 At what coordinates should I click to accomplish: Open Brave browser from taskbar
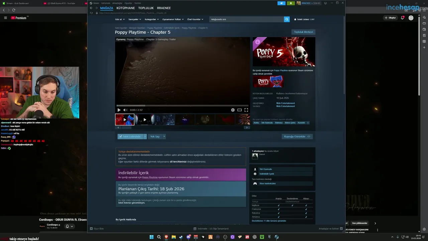click(x=166, y=237)
